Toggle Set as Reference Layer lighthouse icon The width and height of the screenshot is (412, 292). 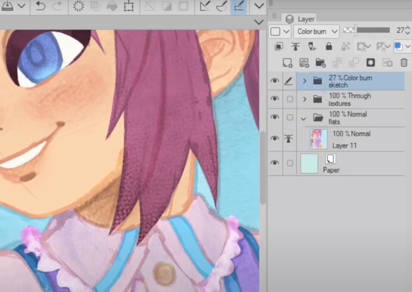[295, 47]
